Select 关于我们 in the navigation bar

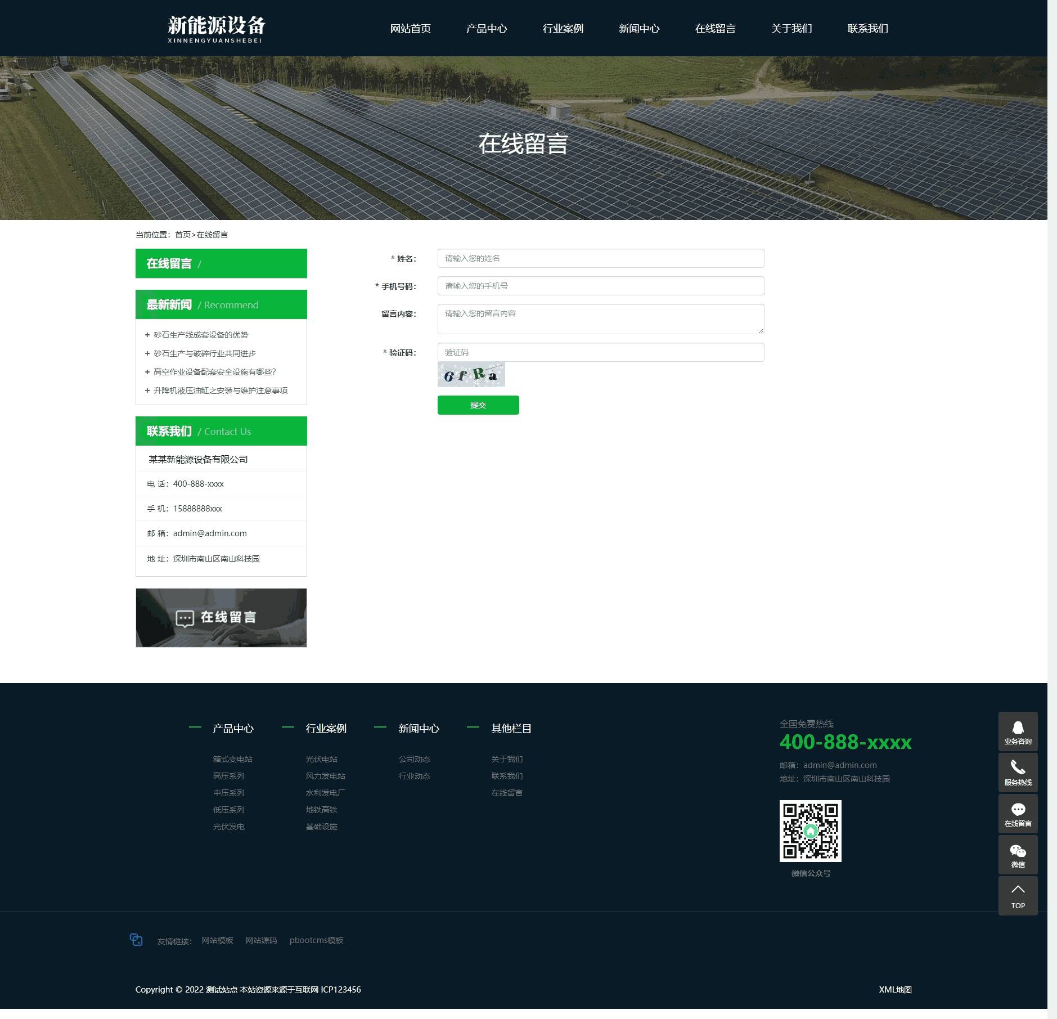coord(791,29)
